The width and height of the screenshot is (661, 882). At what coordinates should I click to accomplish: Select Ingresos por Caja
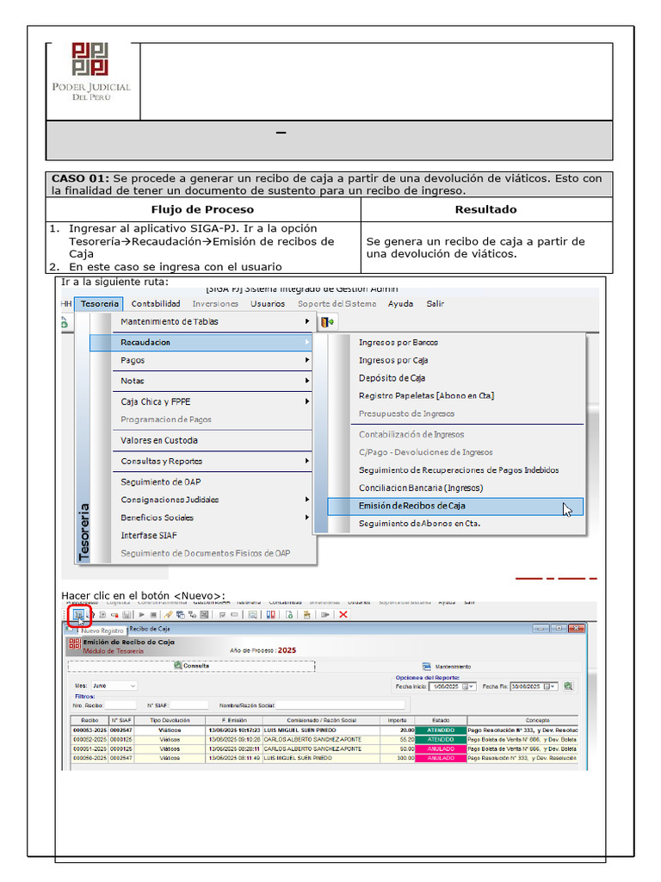(393, 361)
